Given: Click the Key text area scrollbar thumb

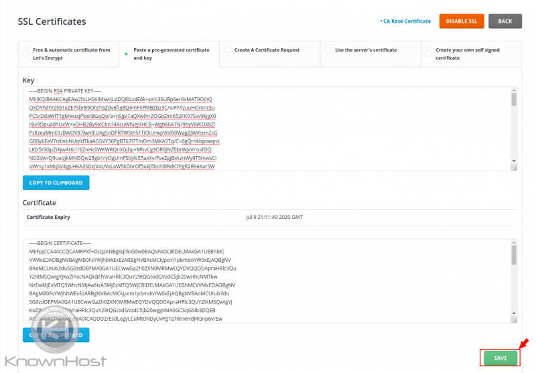Looking at the screenshot, I should coord(514,100).
